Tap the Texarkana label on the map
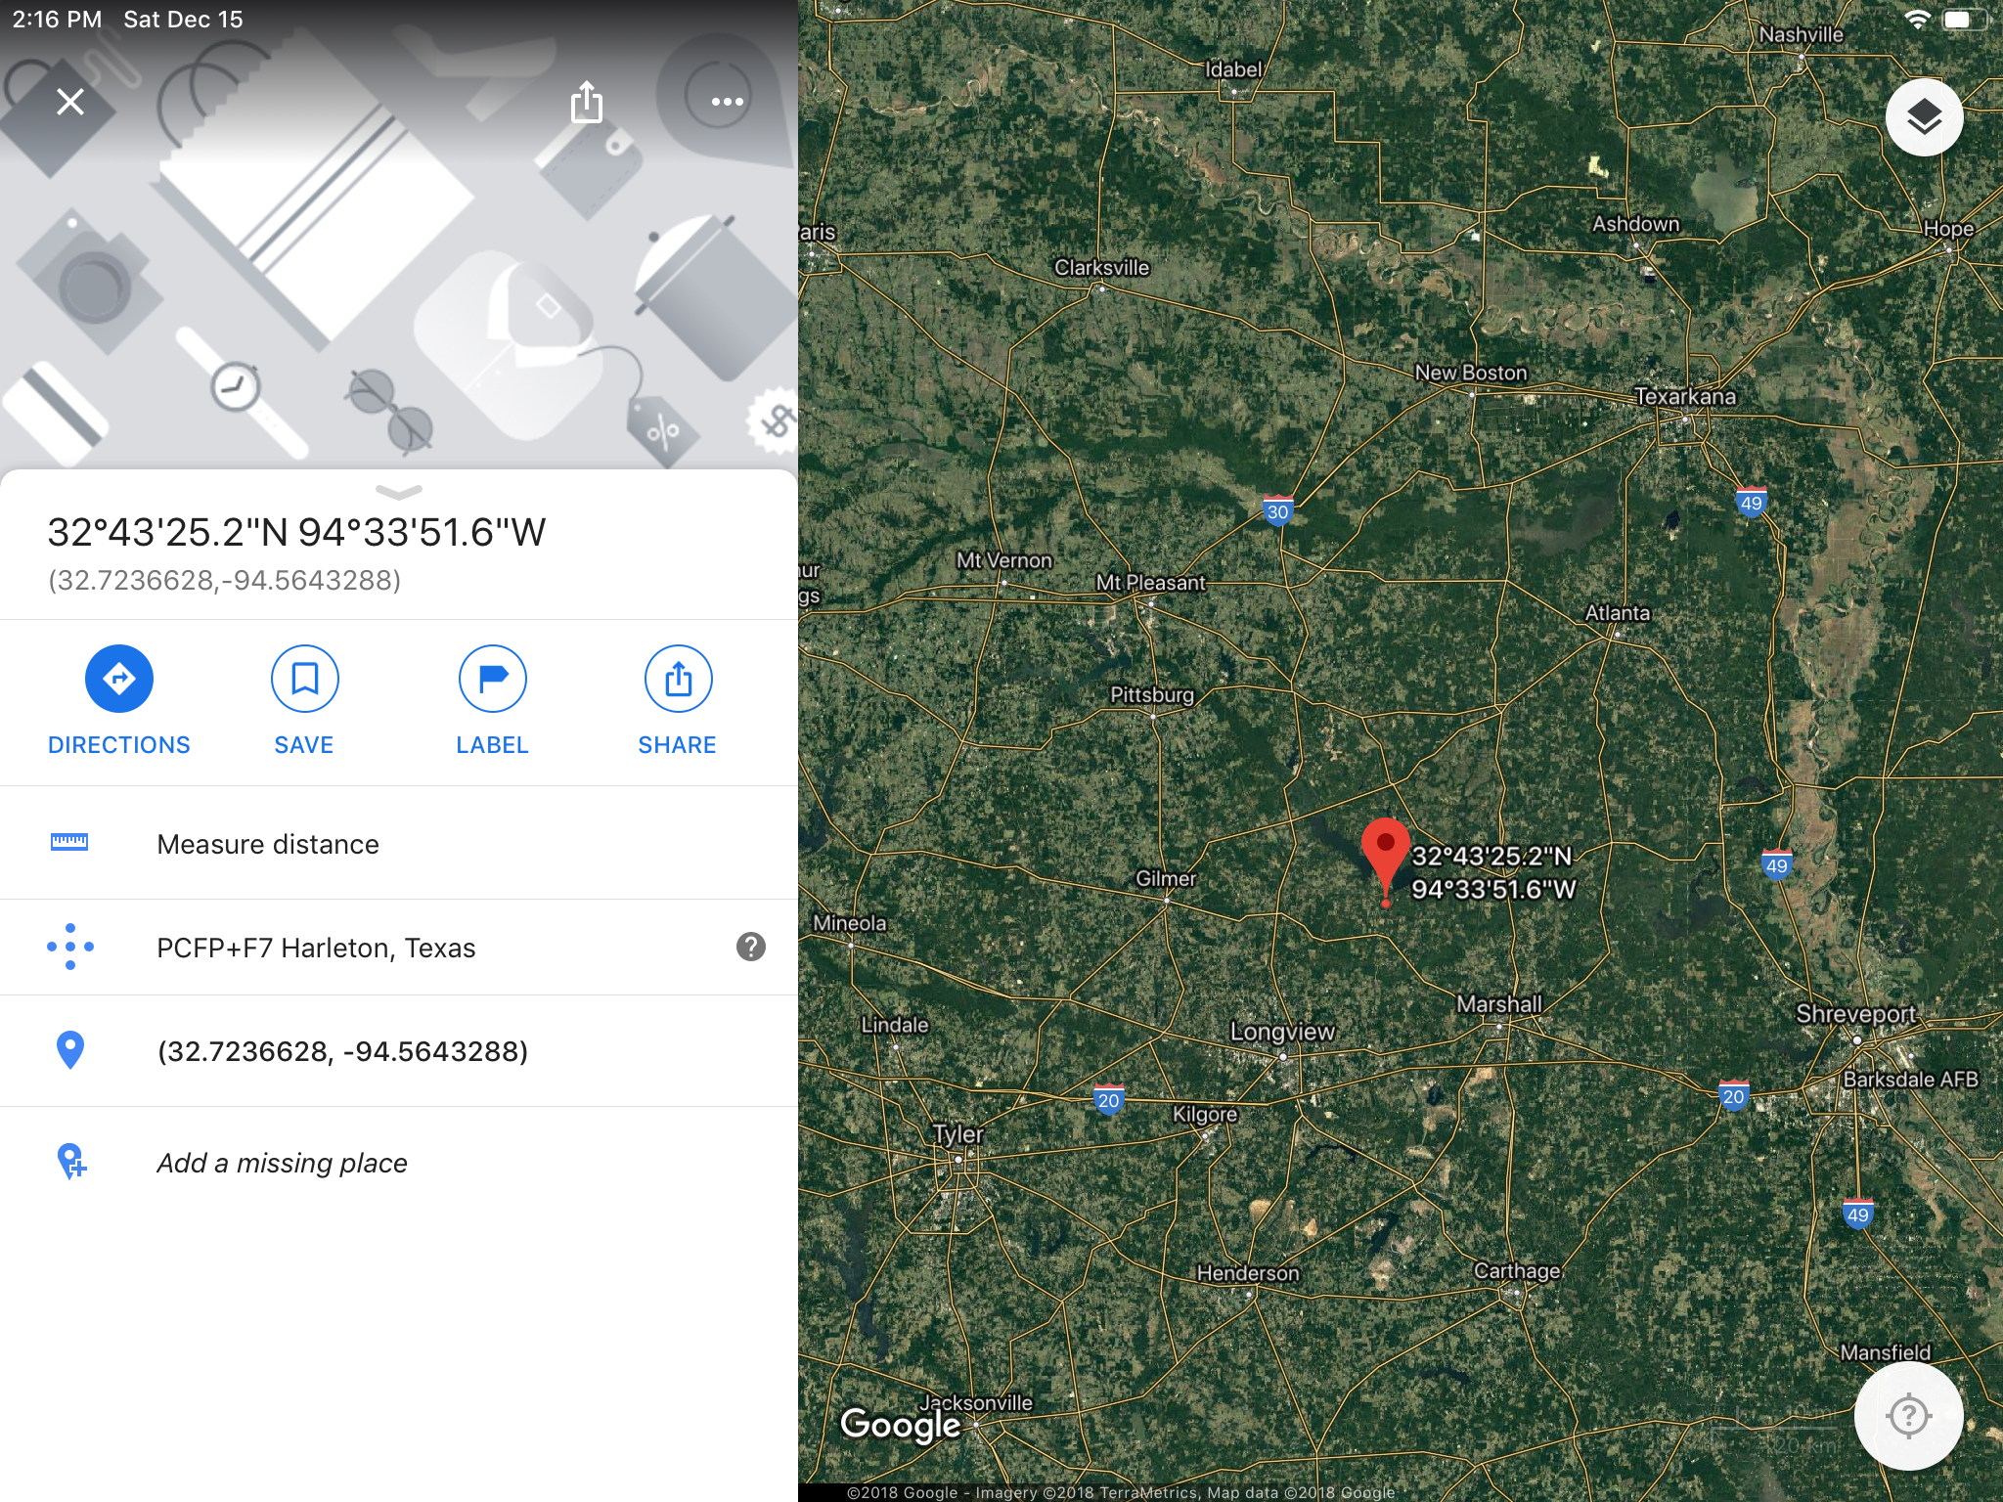 (1684, 396)
